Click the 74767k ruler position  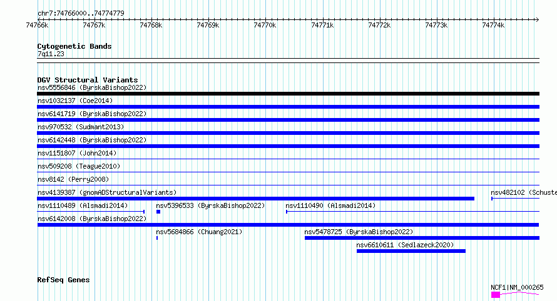(x=94, y=25)
